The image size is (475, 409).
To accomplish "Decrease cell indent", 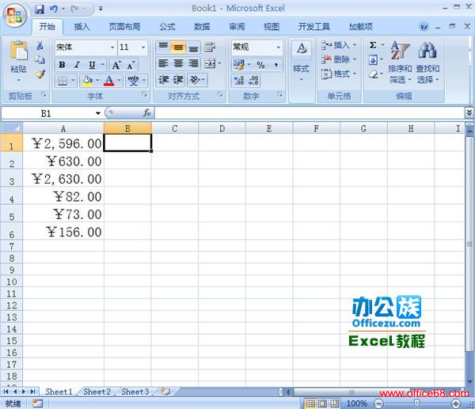I will (164, 80).
